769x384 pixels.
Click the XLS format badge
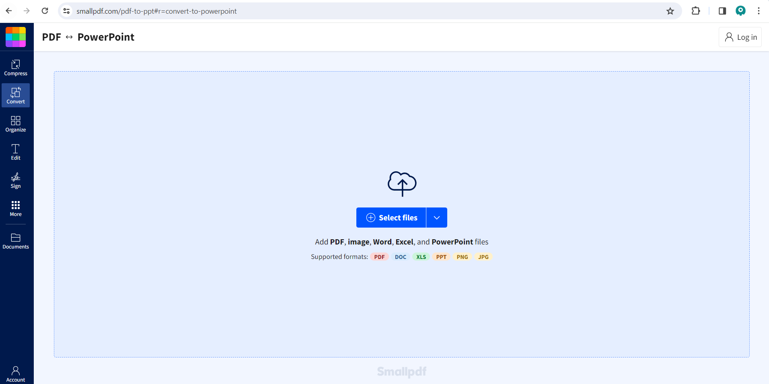pos(421,257)
